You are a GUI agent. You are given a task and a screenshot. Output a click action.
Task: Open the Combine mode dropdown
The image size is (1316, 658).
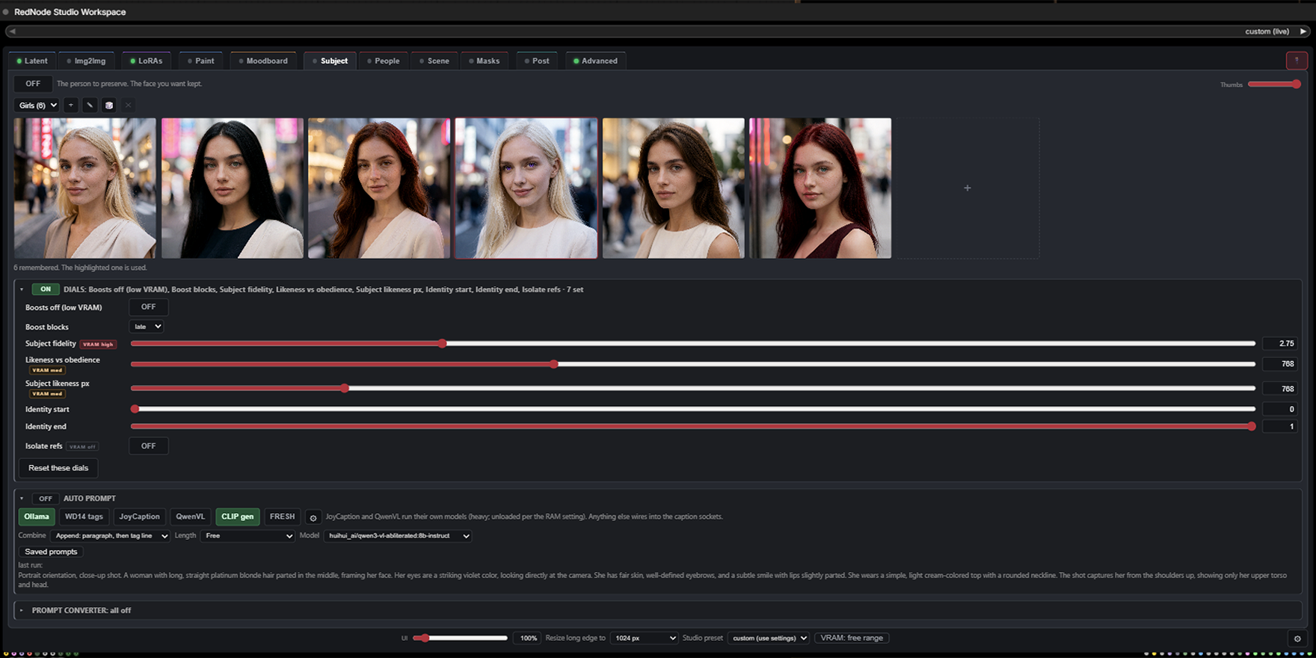tap(110, 536)
